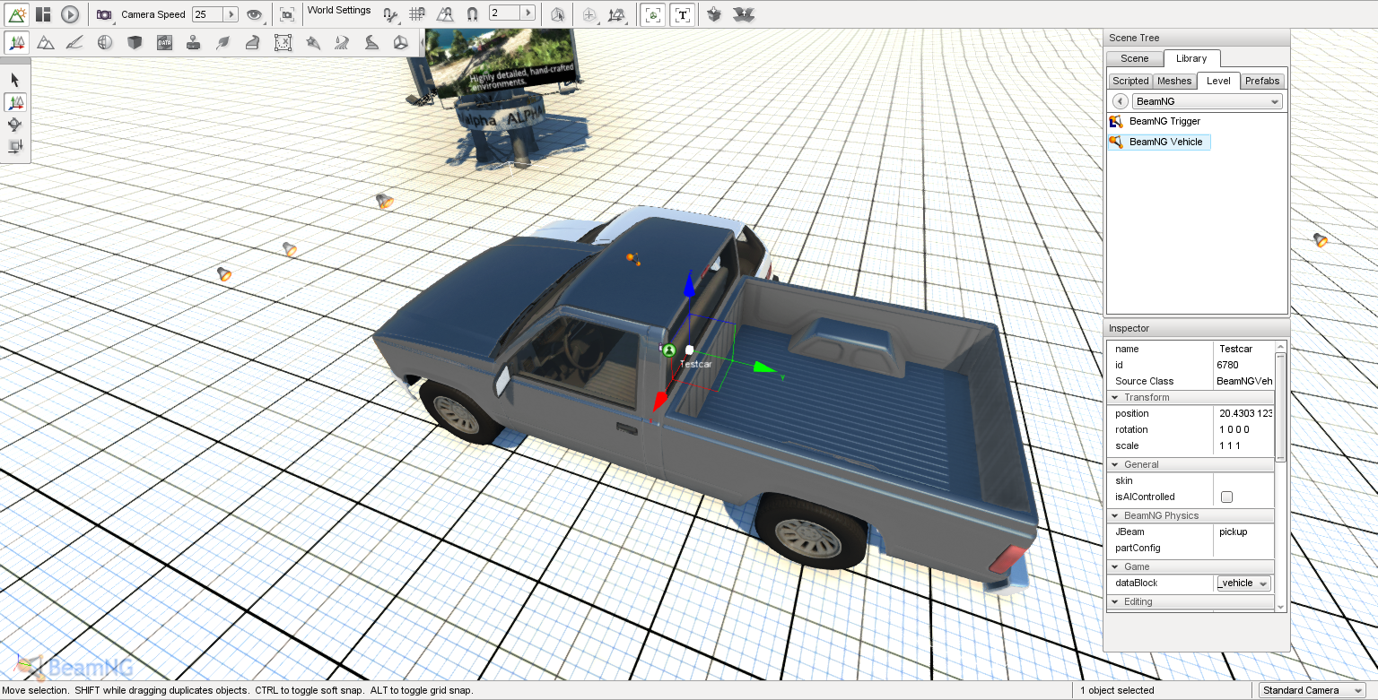Click the object transform options icon
Screen dimensions: 1378x700
click(615, 14)
